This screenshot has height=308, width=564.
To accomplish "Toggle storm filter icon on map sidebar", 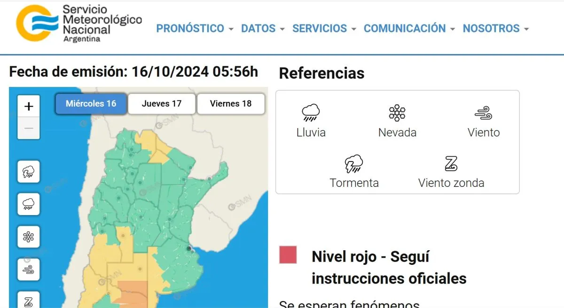I will click(29, 172).
